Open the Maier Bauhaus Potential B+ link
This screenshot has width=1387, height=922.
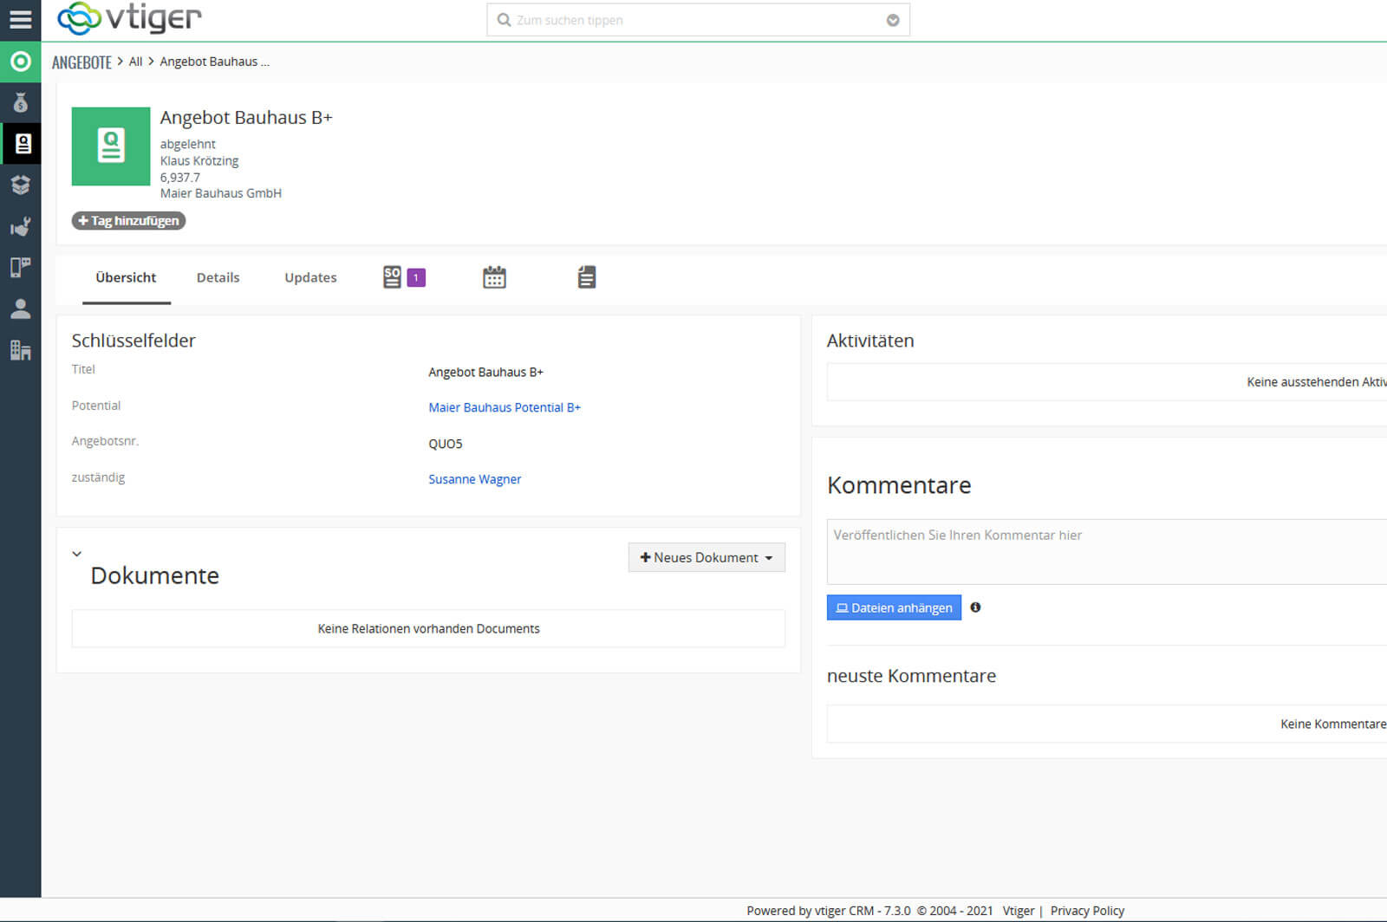(x=504, y=407)
